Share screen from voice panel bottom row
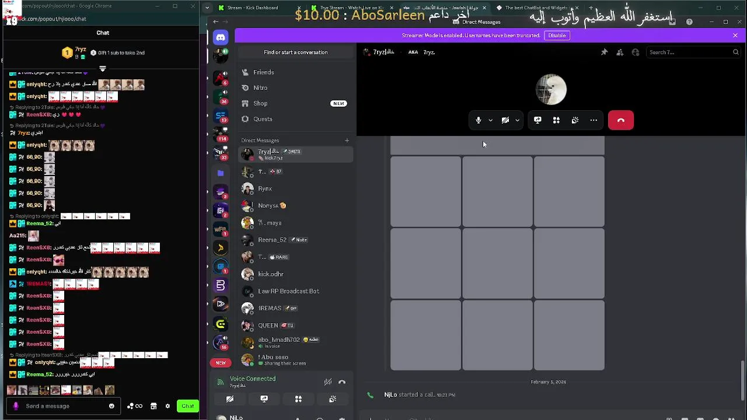This screenshot has height=420, width=747. point(264,399)
